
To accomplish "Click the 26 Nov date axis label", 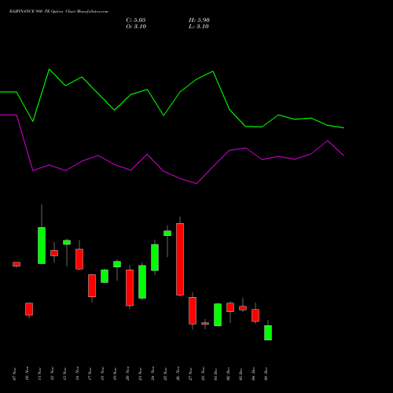I will pos(178,373).
